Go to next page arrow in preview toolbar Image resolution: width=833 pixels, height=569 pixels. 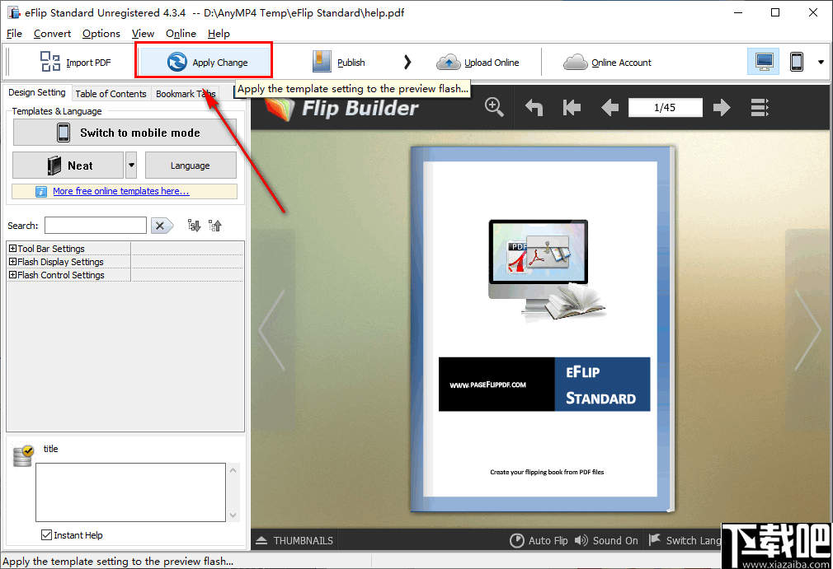point(722,108)
